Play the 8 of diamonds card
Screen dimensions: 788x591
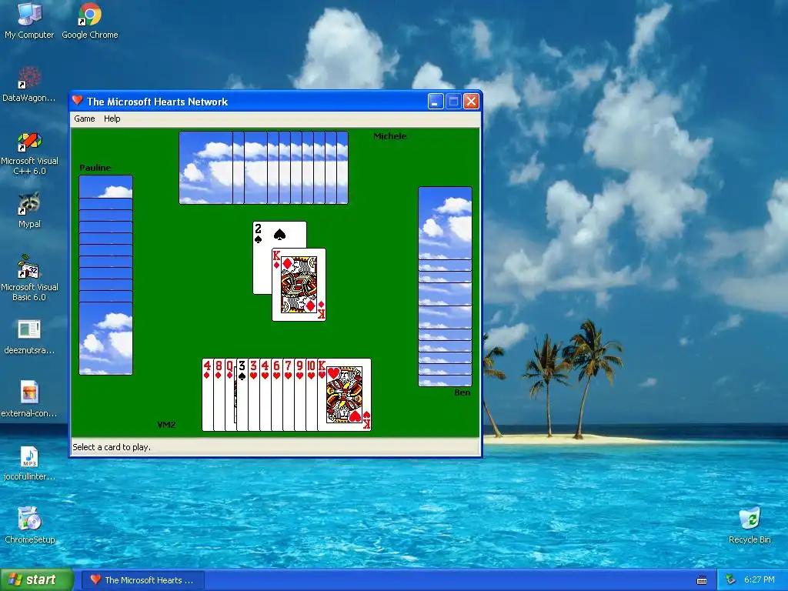[x=219, y=395]
